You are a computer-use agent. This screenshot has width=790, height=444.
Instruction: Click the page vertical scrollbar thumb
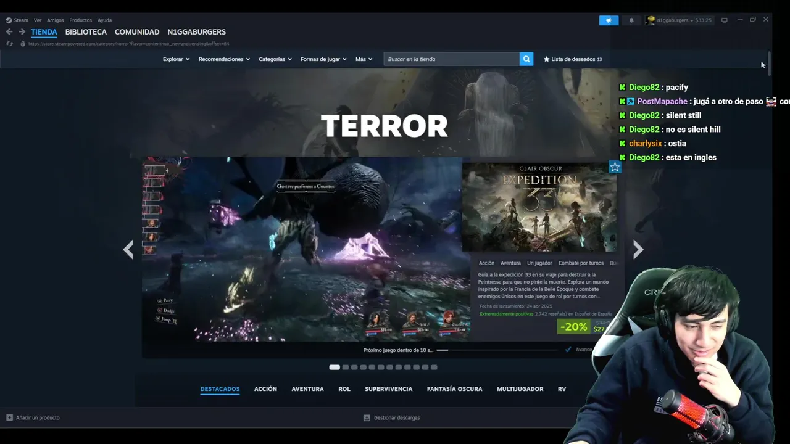tap(770, 63)
